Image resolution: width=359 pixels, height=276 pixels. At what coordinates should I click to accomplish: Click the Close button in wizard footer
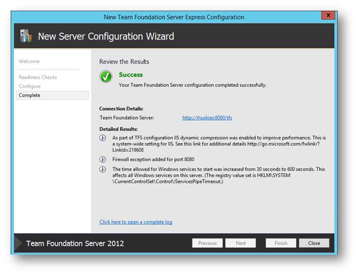(x=314, y=243)
